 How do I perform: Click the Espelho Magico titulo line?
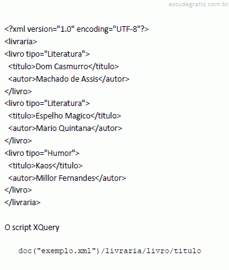tap(64, 116)
